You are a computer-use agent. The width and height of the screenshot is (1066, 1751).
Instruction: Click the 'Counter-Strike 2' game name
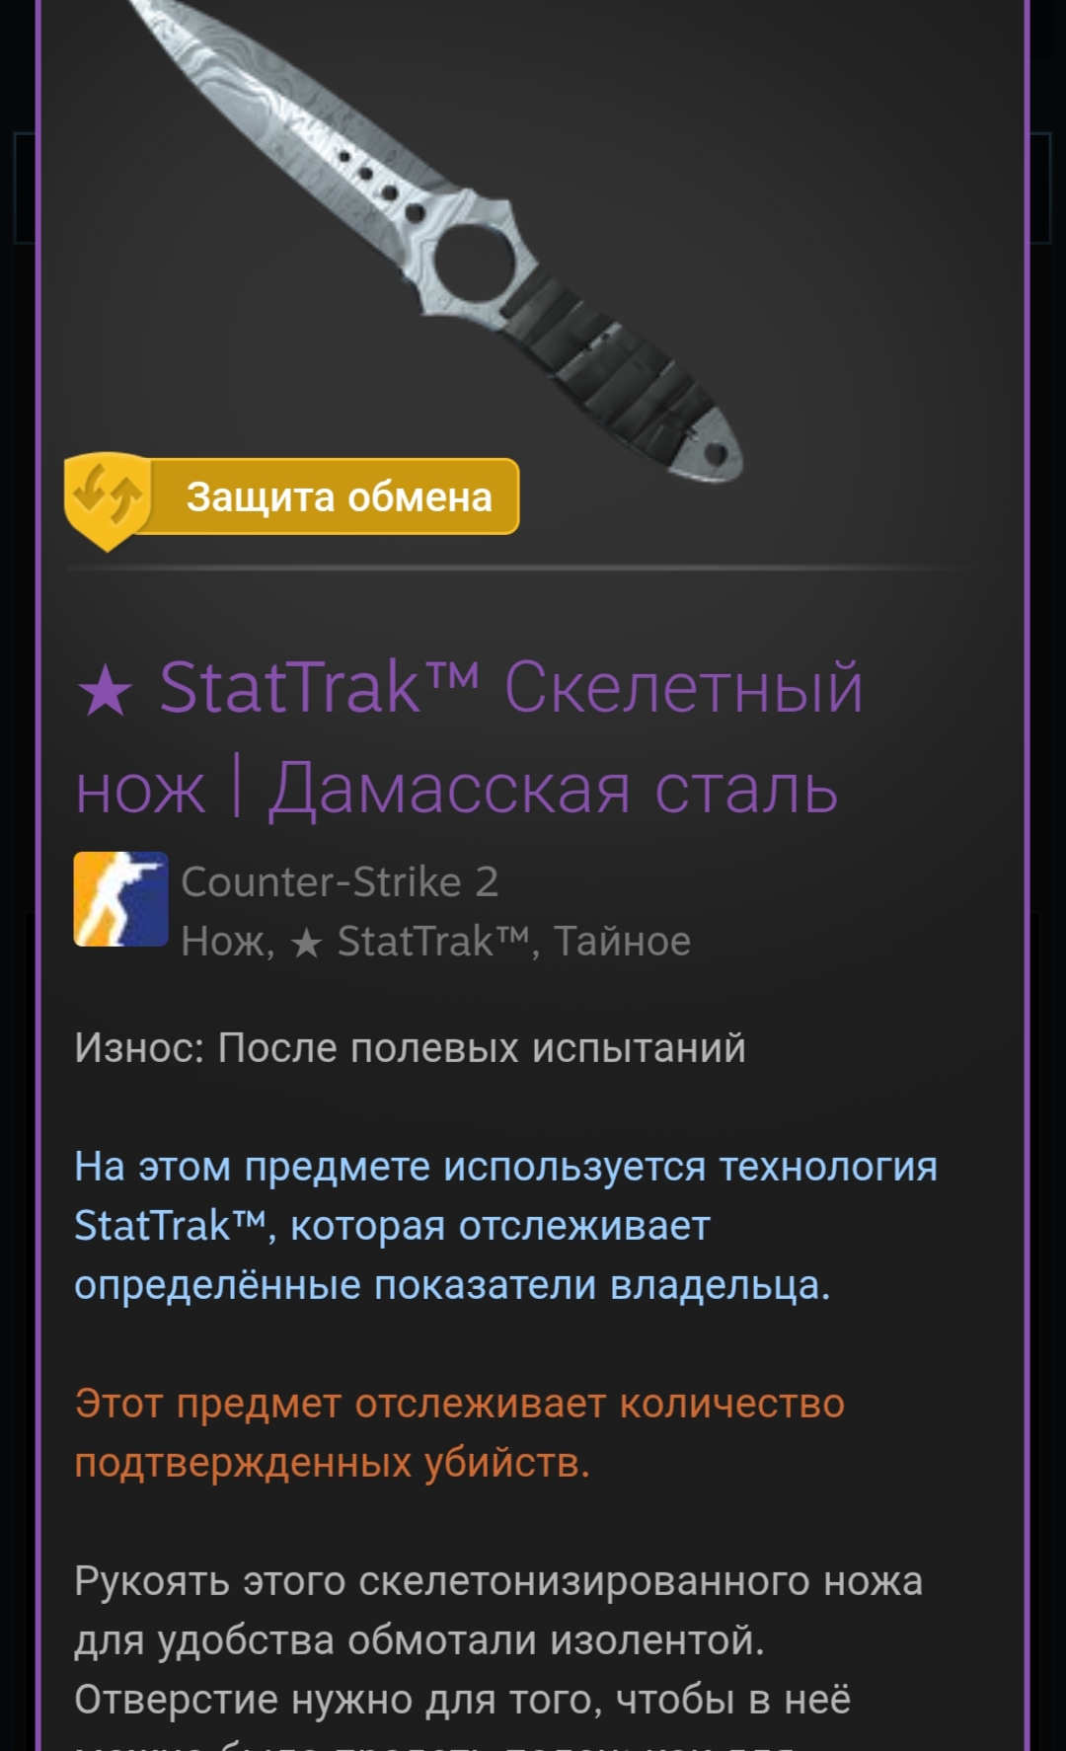tap(340, 881)
